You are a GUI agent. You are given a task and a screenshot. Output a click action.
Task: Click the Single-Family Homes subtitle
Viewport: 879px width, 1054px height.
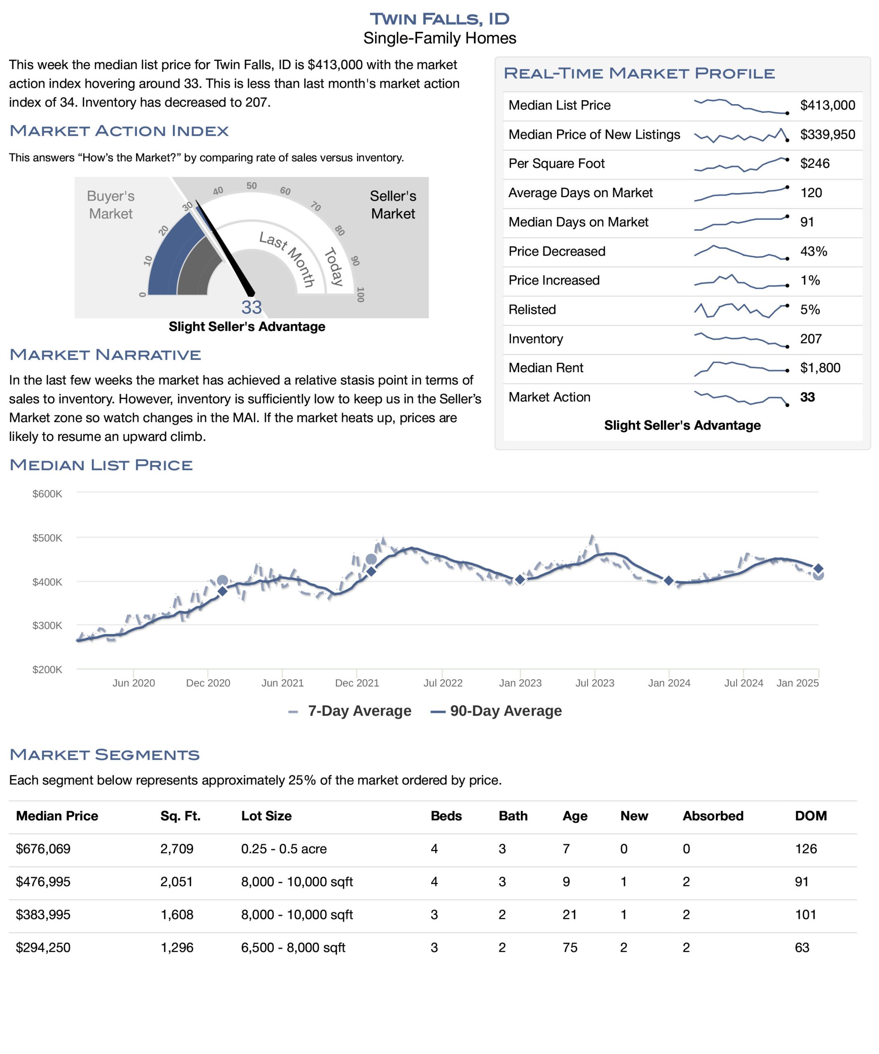coord(440,38)
